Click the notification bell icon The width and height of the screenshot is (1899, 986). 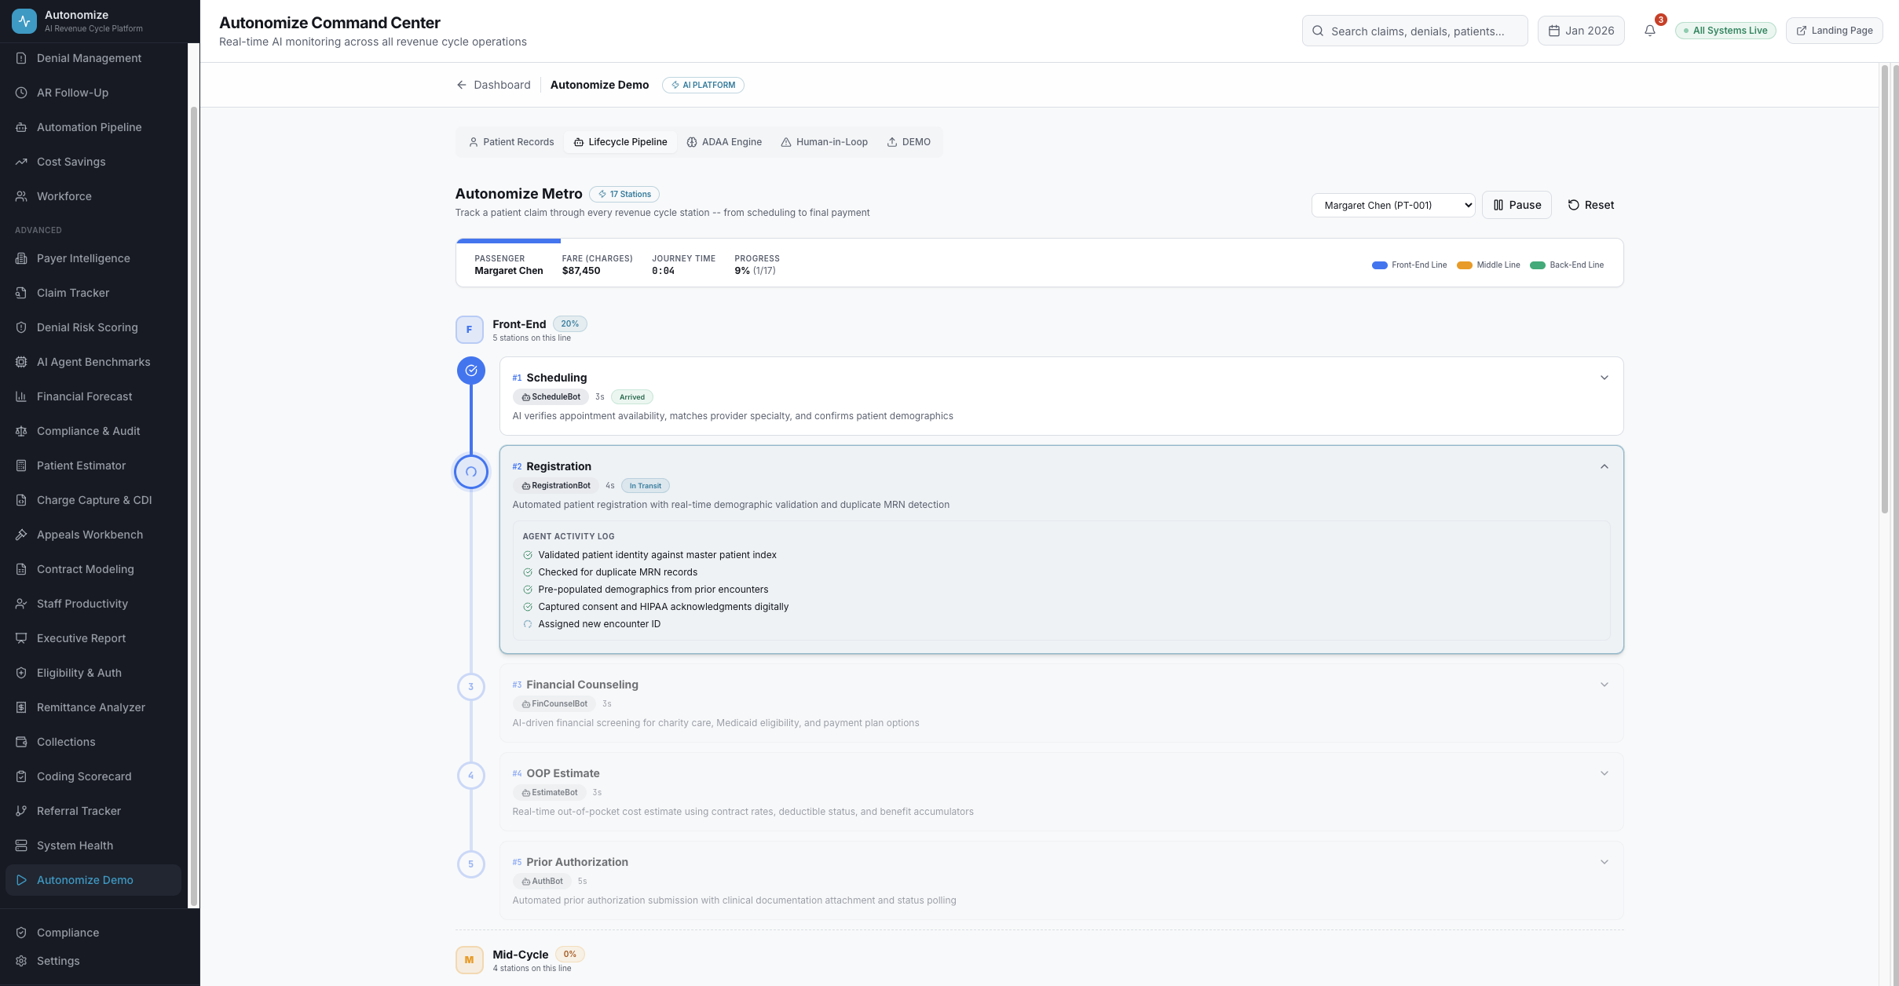coord(1649,31)
